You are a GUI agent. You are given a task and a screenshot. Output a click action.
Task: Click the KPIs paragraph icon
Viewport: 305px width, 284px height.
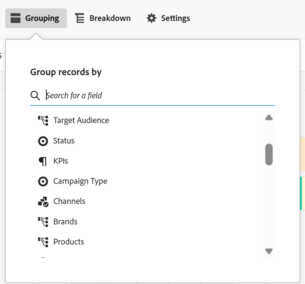click(43, 161)
